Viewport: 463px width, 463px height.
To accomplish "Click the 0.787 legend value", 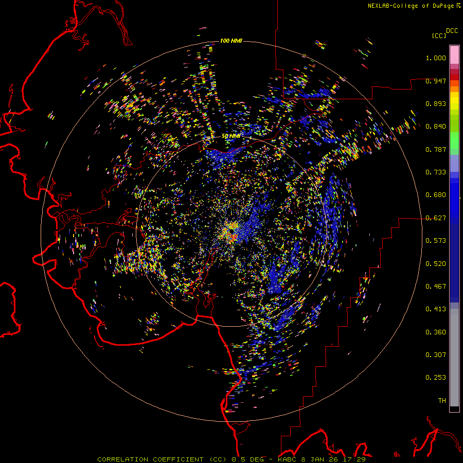I will coord(436,149).
